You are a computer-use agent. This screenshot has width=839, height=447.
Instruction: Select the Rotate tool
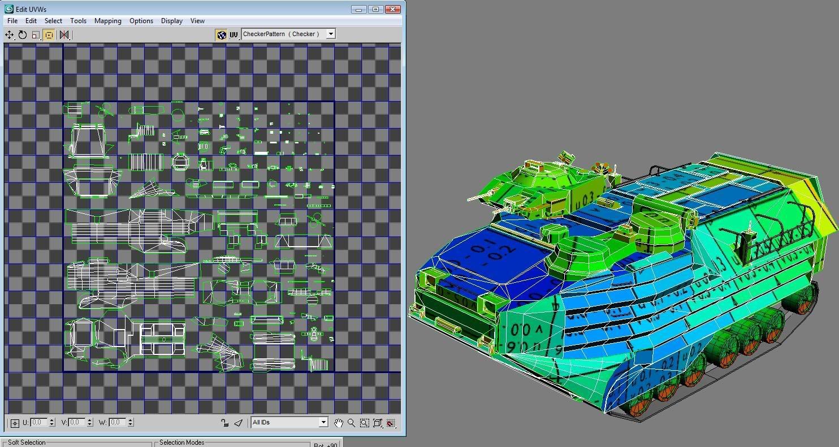23,35
